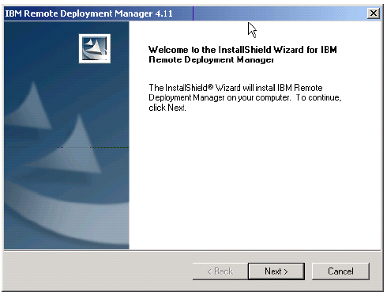This screenshot has height=296, width=387.
Task: Click the horizontal separator above the buttons
Action: (193, 250)
